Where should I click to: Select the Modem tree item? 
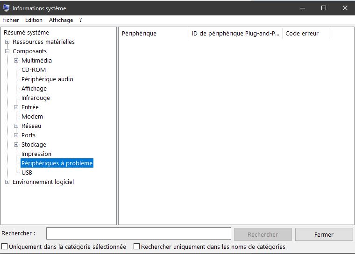(32, 117)
